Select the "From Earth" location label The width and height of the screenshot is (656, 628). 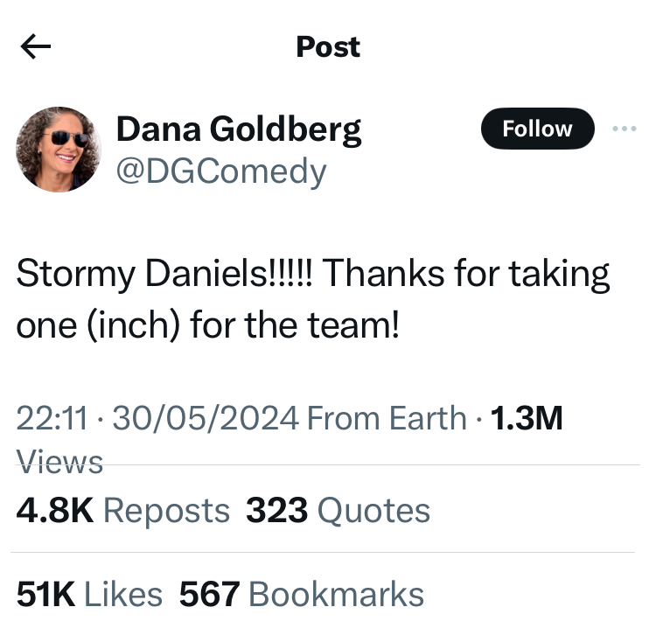click(387, 419)
